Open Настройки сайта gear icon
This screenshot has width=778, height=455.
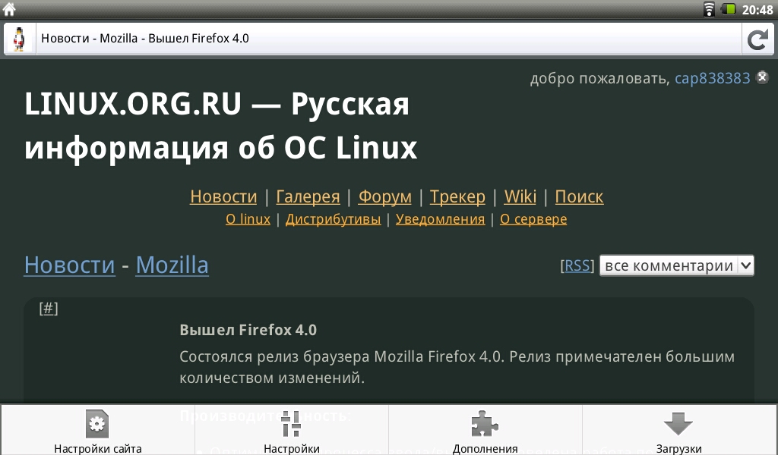[x=97, y=424]
